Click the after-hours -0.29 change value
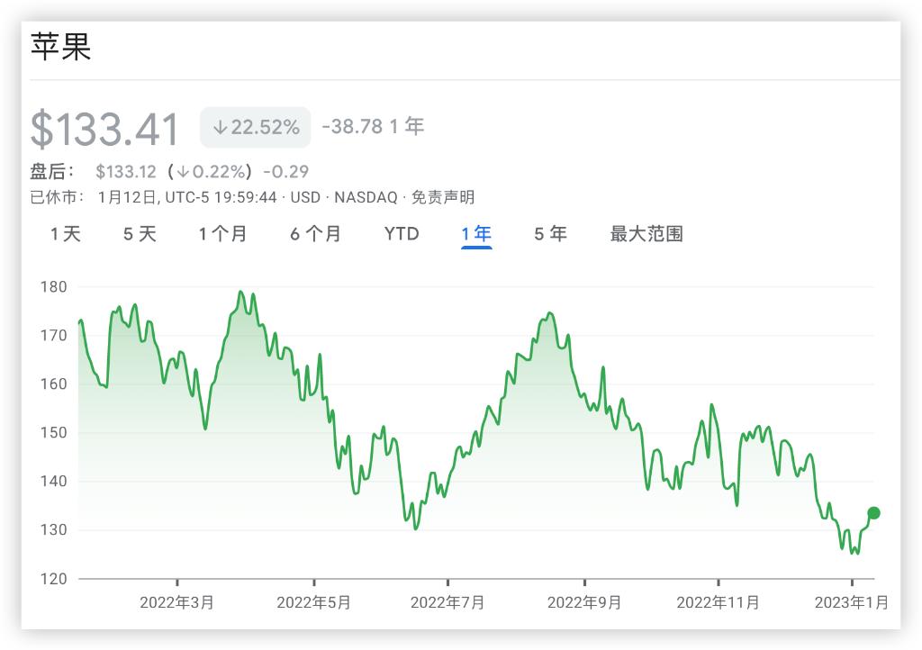The width and height of the screenshot is (922, 650). click(285, 172)
